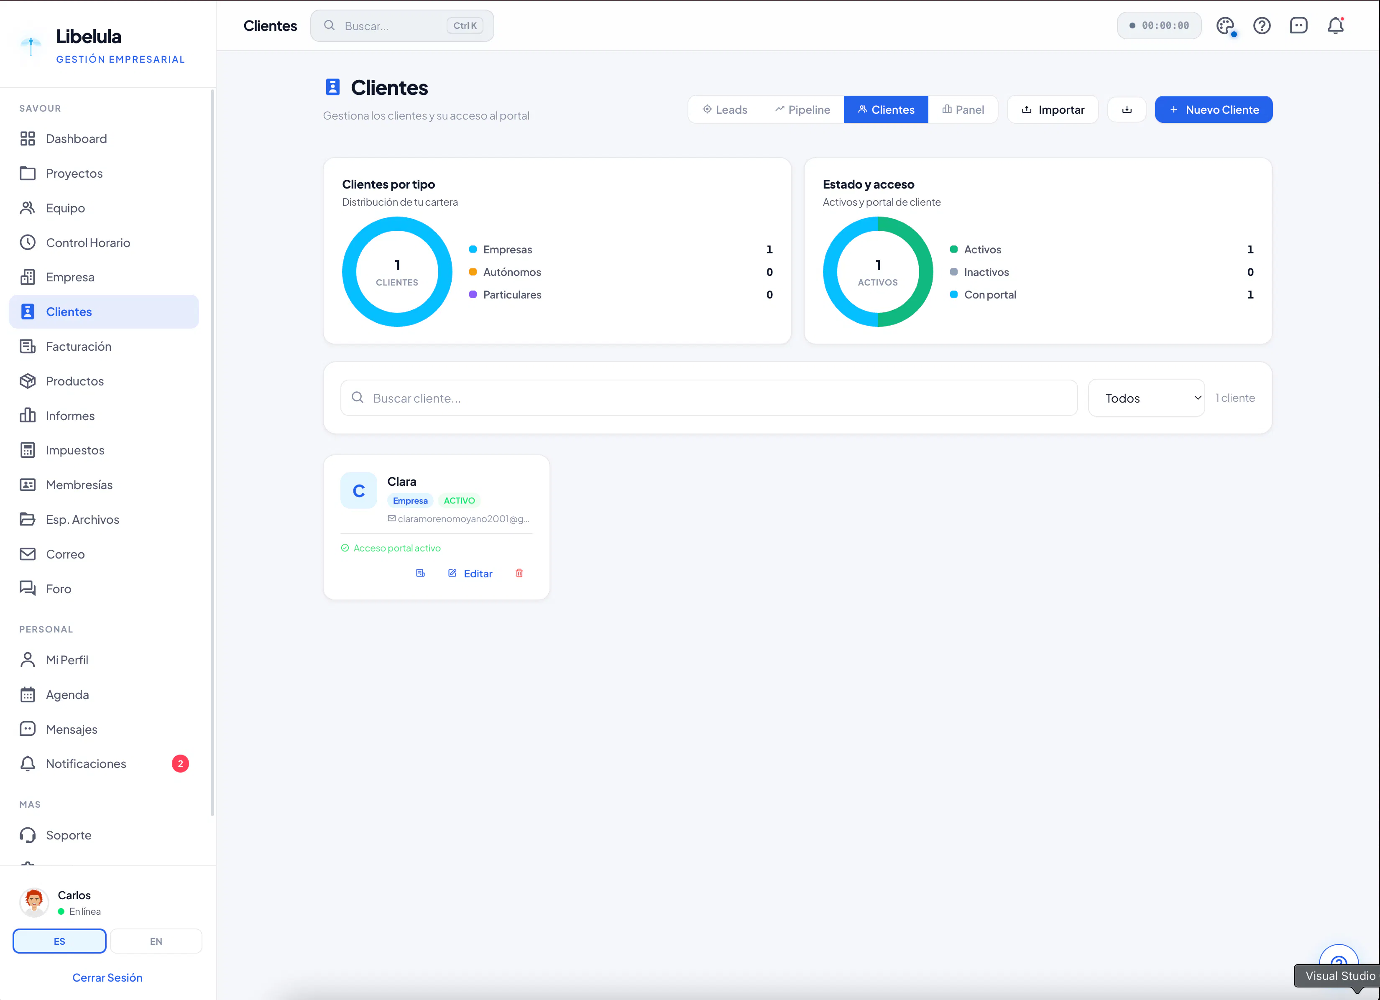Delete client Clara with trash icon

coord(519,573)
